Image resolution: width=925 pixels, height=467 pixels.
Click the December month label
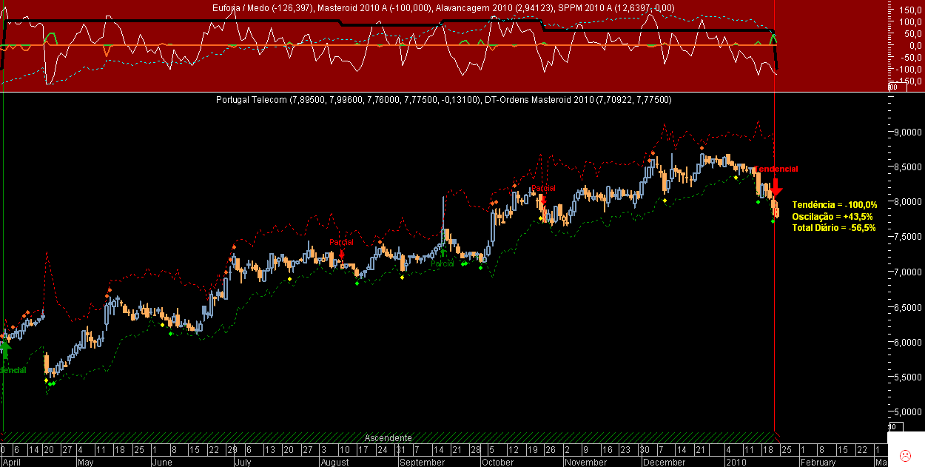pos(664,462)
